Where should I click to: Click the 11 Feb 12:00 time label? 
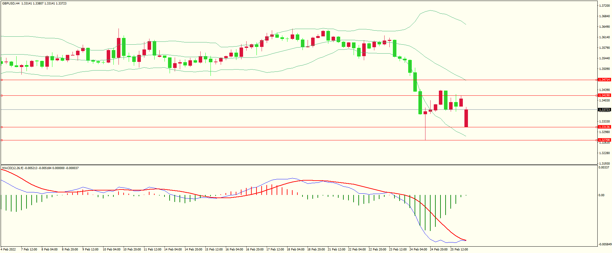tap(152, 249)
